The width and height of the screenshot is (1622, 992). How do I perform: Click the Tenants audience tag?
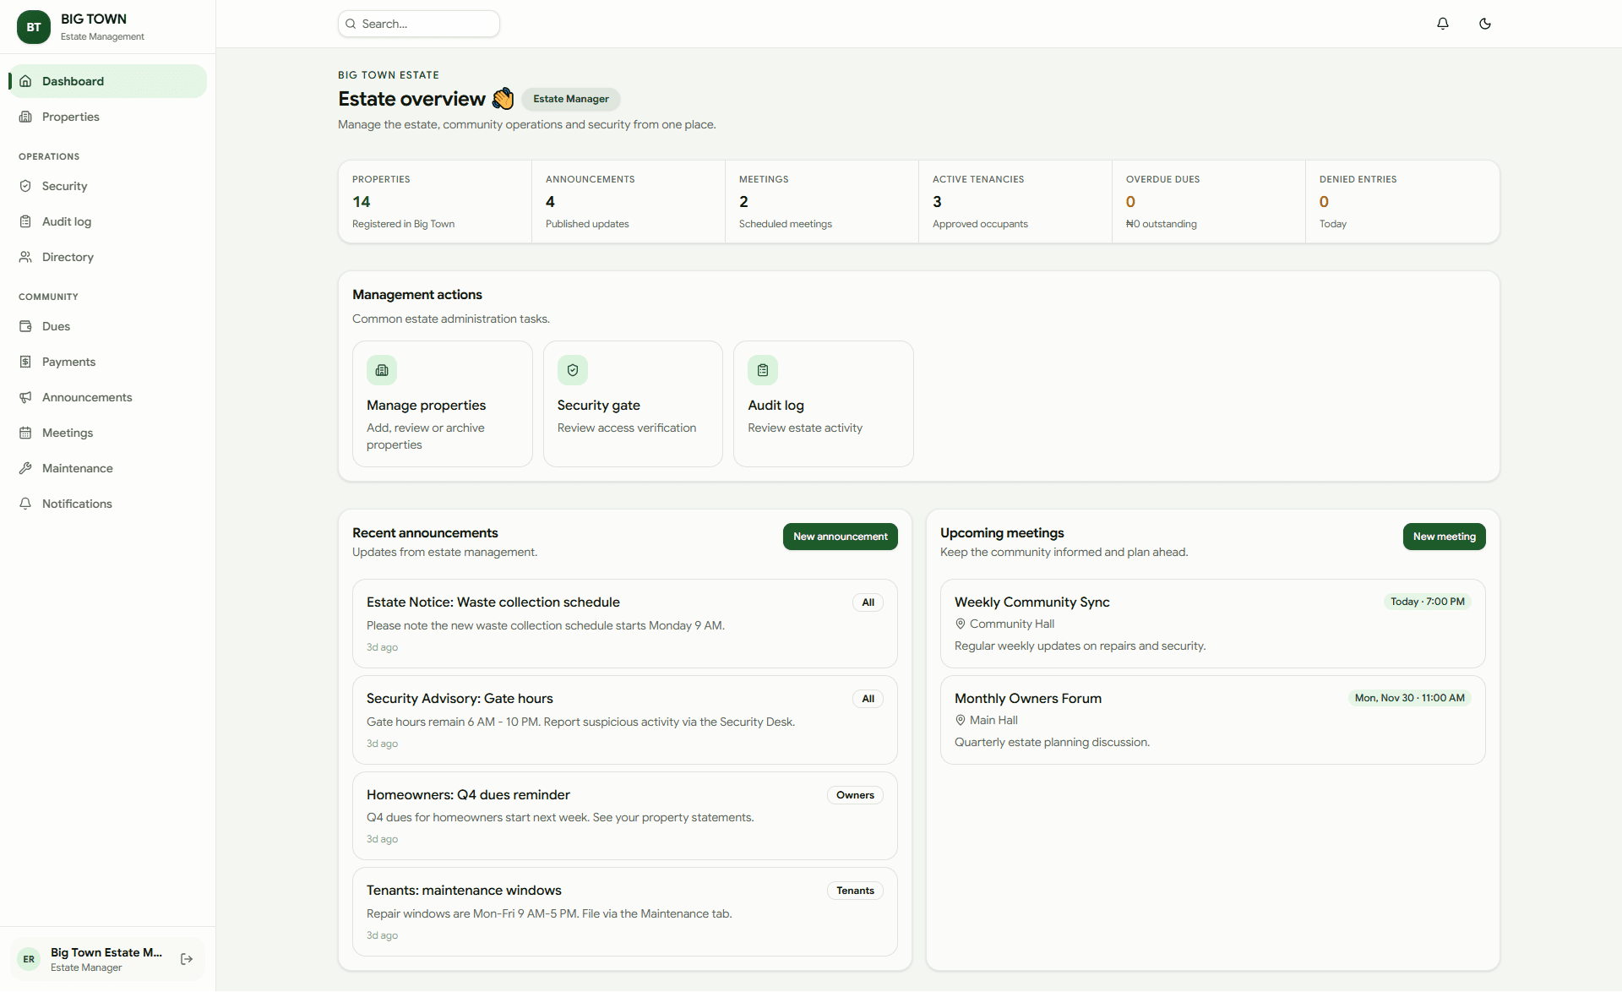(x=855, y=891)
